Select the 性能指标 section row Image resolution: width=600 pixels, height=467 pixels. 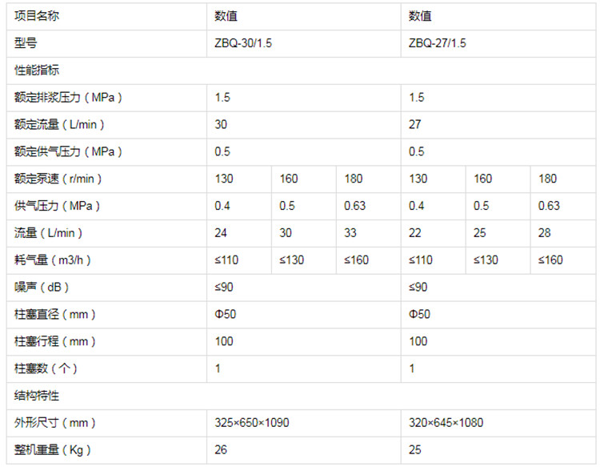tap(36, 70)
